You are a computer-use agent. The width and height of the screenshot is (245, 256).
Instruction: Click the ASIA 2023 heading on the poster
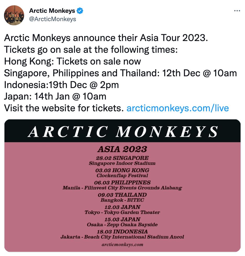tap(122, 149)
